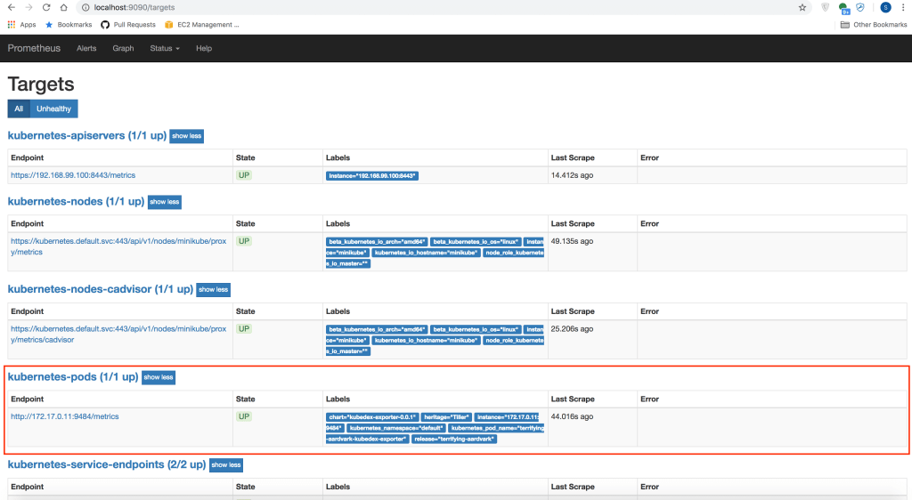Click UP state badge in kubernetes-apiservers row
Screen dimensions: 912x500
coord(244,174)
